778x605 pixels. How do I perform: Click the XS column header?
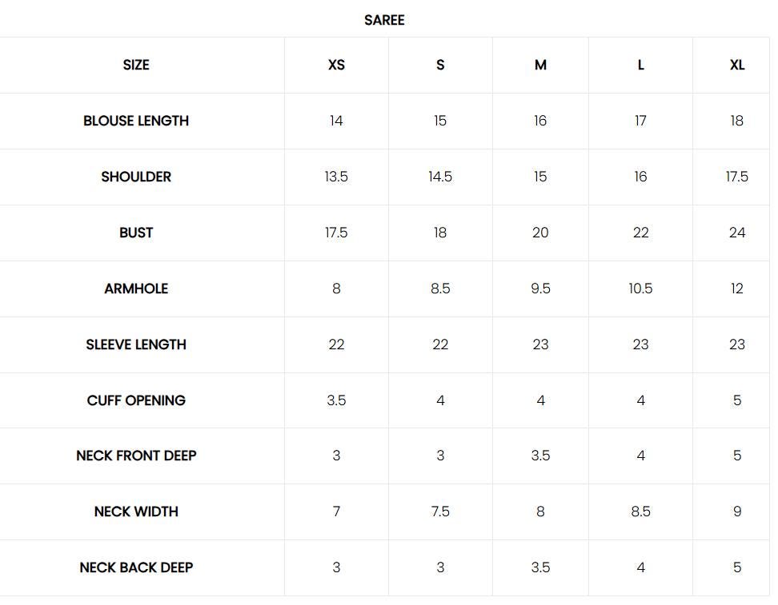pyautogui.click(x=336, y=65)
